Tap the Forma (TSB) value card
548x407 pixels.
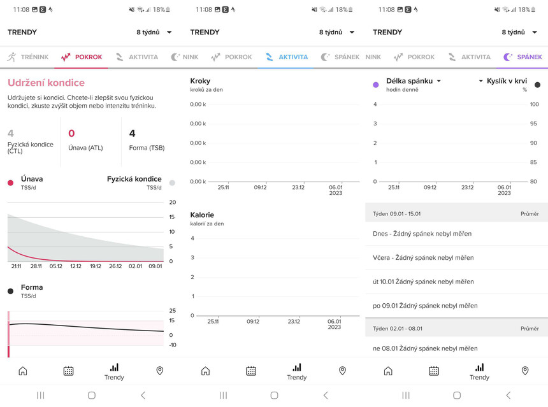pyautogui.click(x=147, y=140)
